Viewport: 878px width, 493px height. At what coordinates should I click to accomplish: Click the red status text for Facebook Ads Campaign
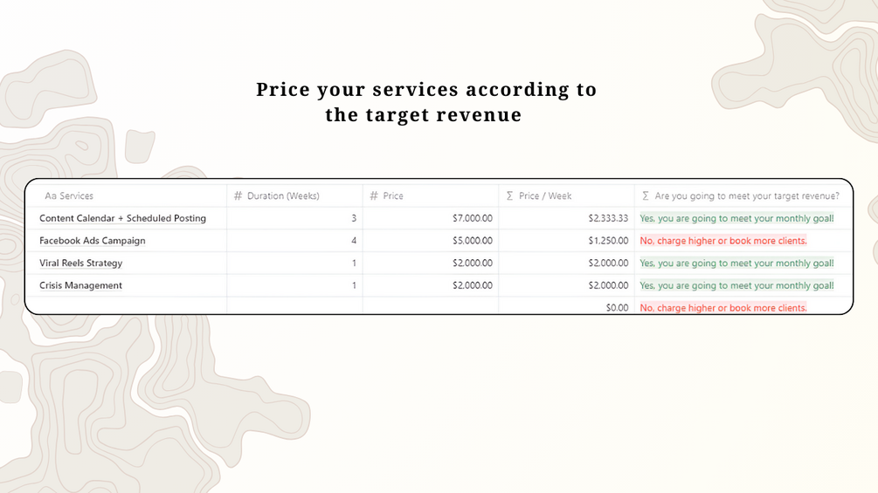(723, 241)
